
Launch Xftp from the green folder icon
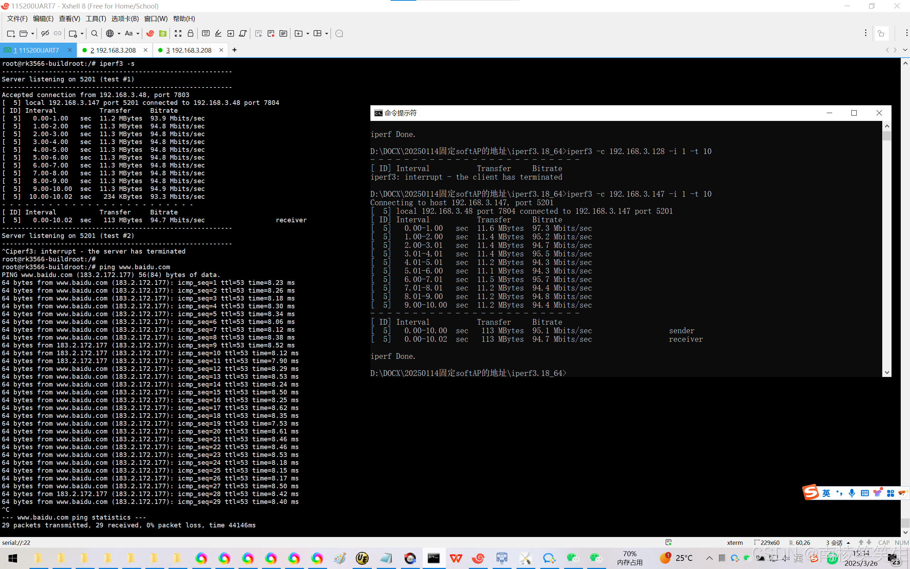pyautogui.click(x=162, y=33)
